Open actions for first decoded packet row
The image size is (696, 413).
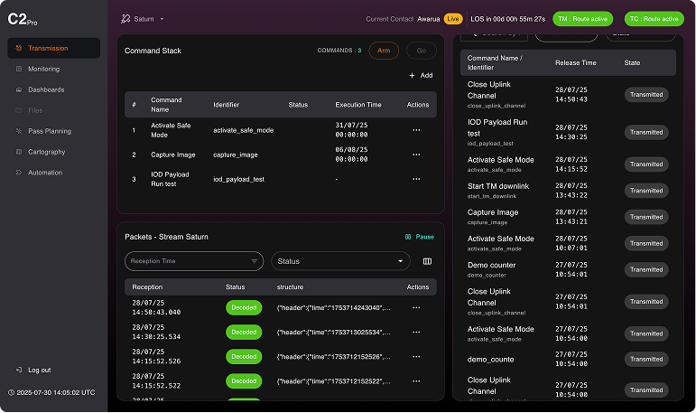coord(416,307)
